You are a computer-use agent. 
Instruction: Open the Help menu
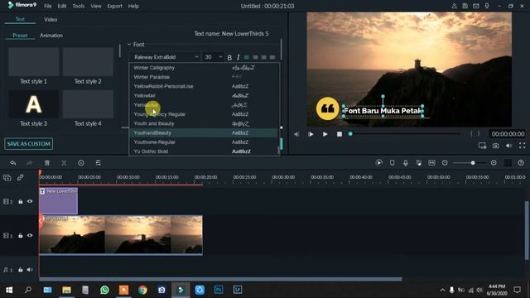click(133, 6)
